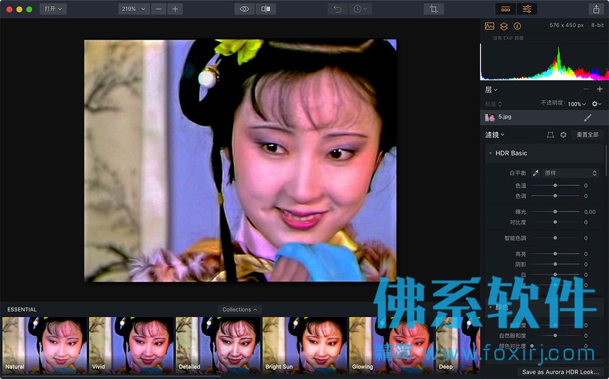Open the Collections presets menu

tap(239, 310)
